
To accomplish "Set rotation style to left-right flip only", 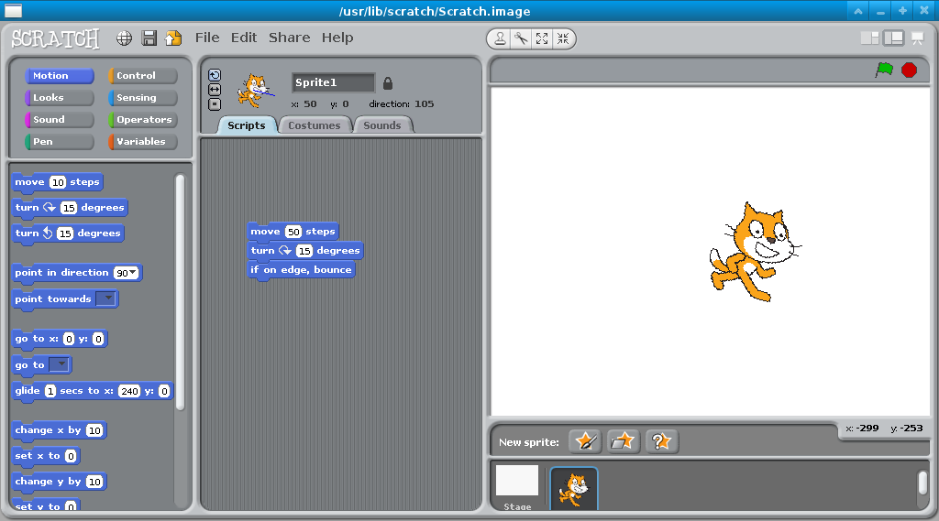I will (x=215, y=89).
